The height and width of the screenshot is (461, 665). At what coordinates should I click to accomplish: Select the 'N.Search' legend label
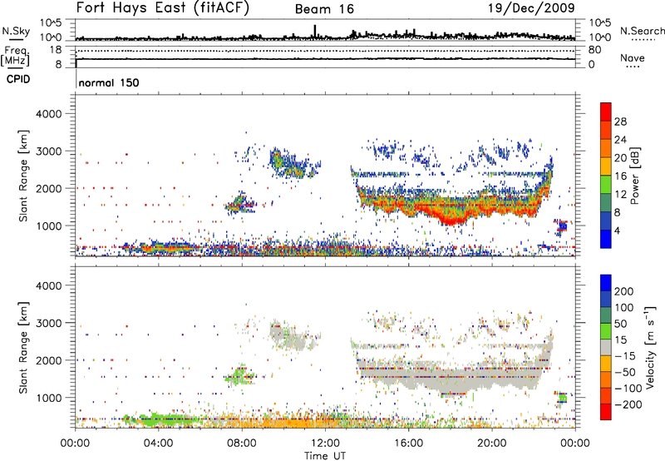(642, 31)
